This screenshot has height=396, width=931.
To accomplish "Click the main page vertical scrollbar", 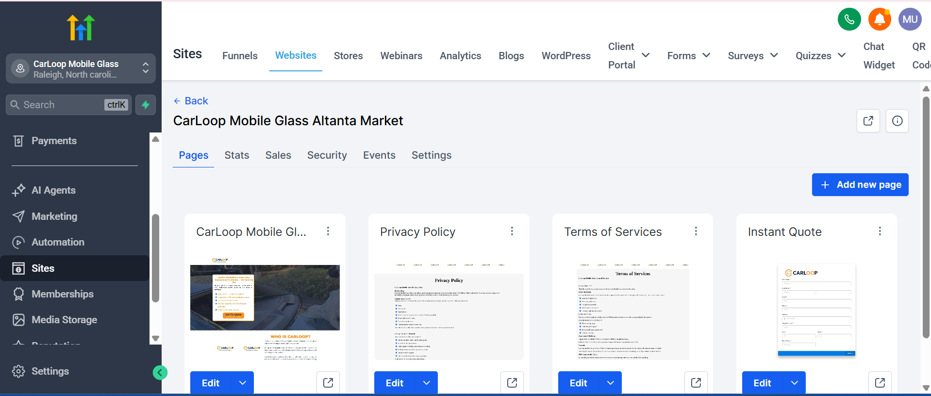I will coord(926,217).
